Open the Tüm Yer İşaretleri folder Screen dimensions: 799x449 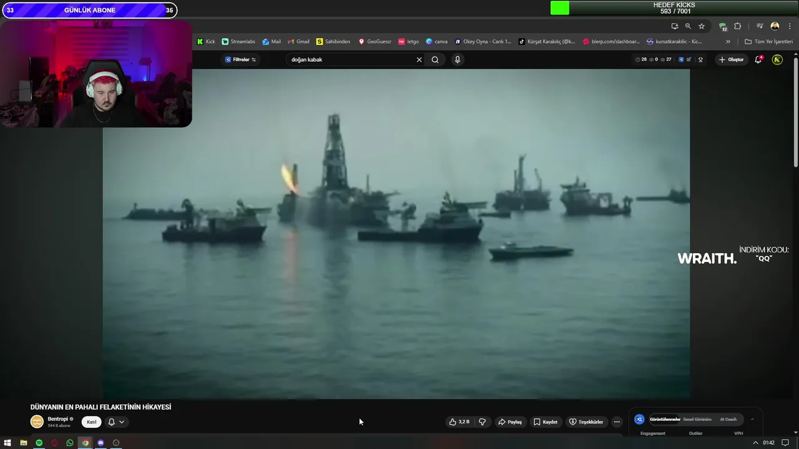(769, 42)
